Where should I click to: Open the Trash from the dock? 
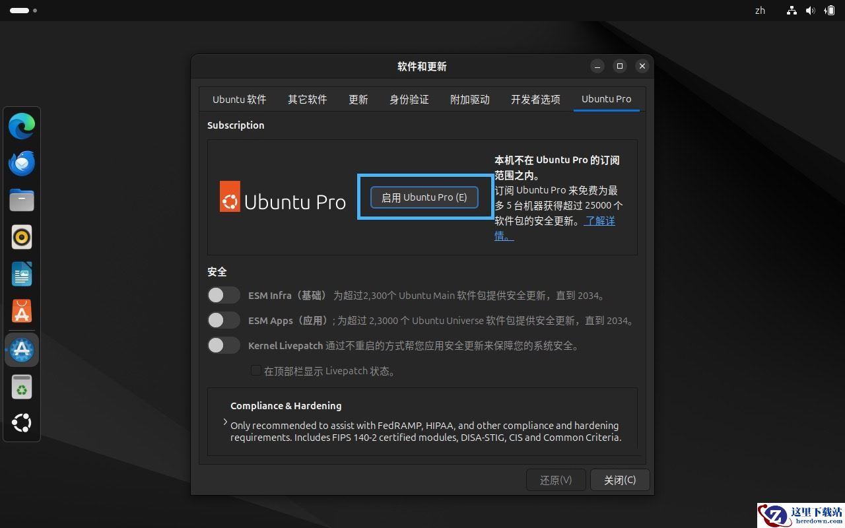tap(22, 387)
